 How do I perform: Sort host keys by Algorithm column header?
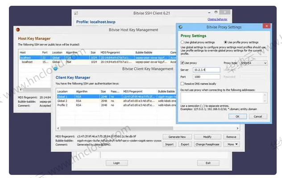(x=71, y=53)
